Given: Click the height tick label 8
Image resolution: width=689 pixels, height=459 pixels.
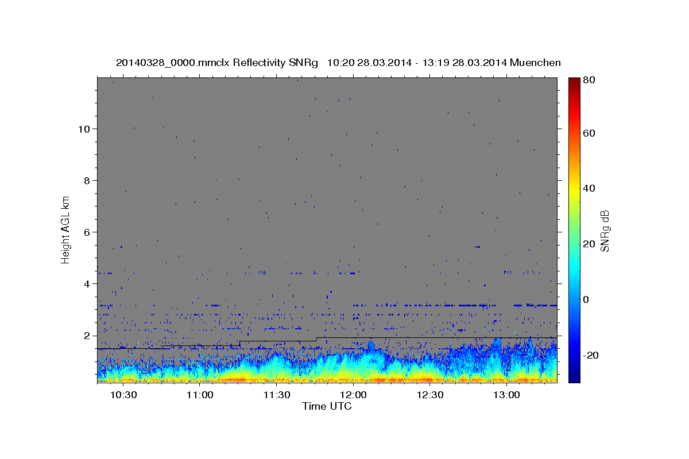Looking at the screenshot, I should coord(88,181).
